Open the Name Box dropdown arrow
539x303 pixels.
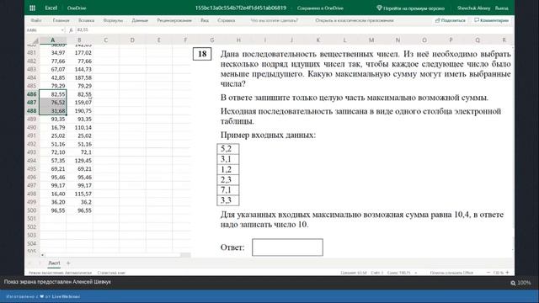click(62, 30)
